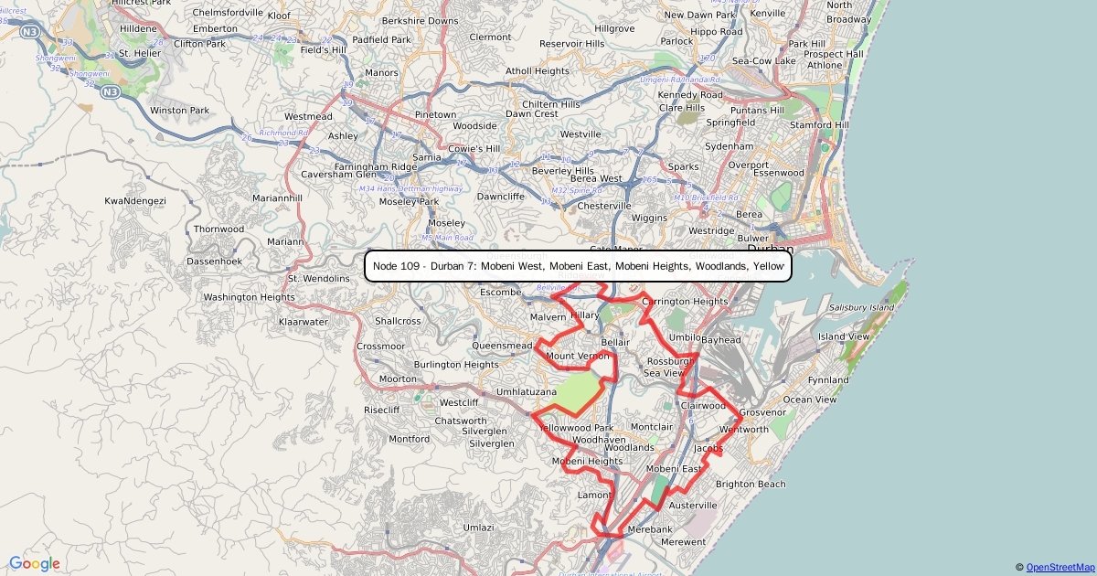Image resolution: width=1097 pixels, height=576 pixels.
Task: Click the Klaarwater label
Action: (x=304, y=323)
